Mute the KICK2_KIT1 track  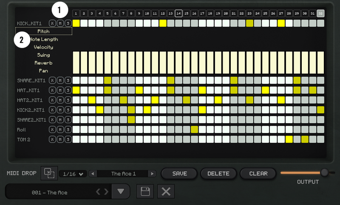[60, 110]
